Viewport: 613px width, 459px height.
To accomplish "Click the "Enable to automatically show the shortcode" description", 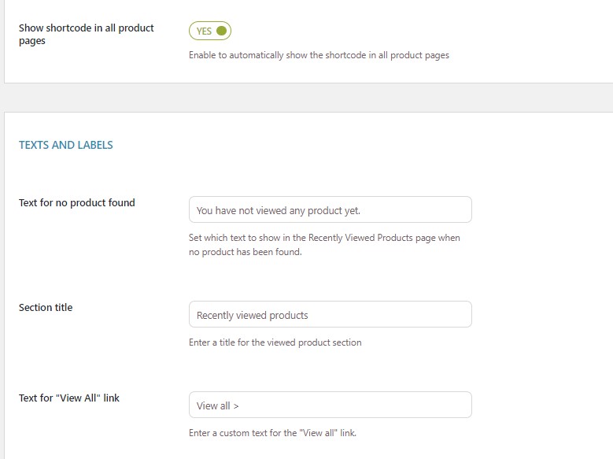I will (x=319, y=55).
